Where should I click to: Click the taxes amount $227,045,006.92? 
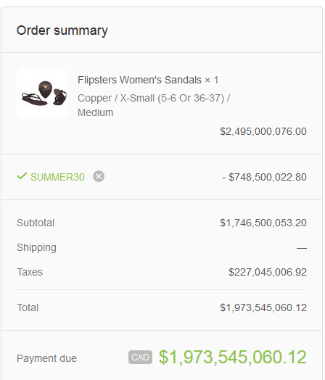click(268, 272)
